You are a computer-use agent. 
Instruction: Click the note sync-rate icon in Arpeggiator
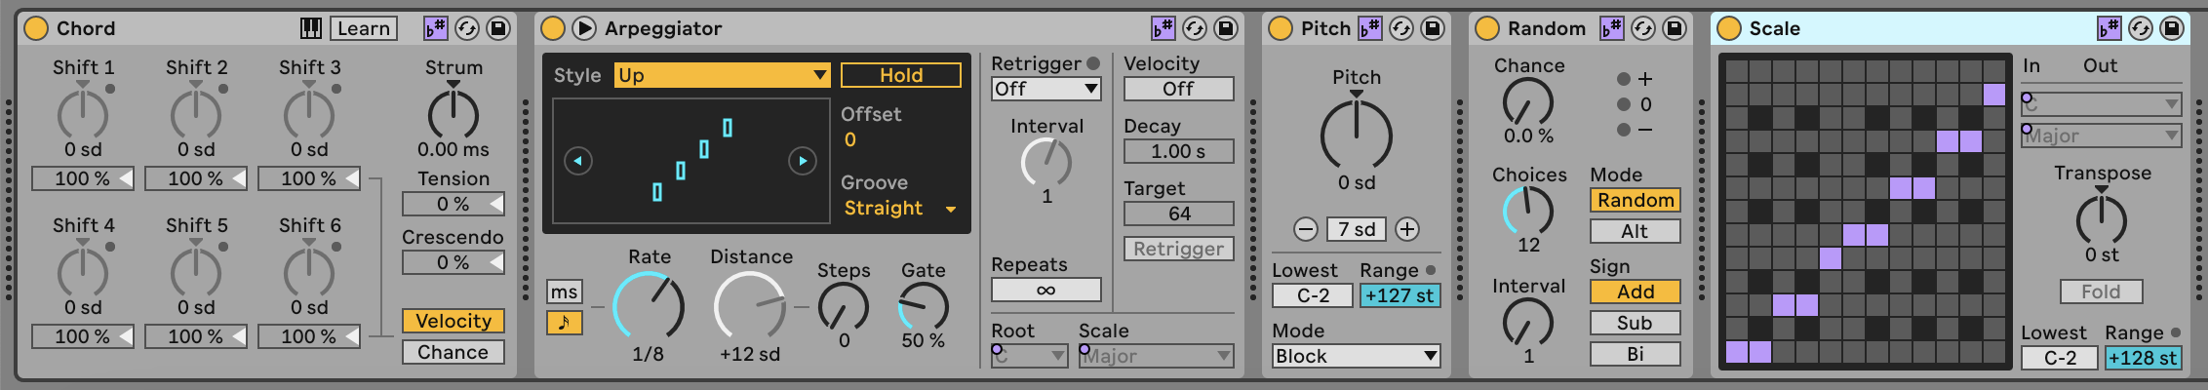pyautogui.click(x=564, y=322)
